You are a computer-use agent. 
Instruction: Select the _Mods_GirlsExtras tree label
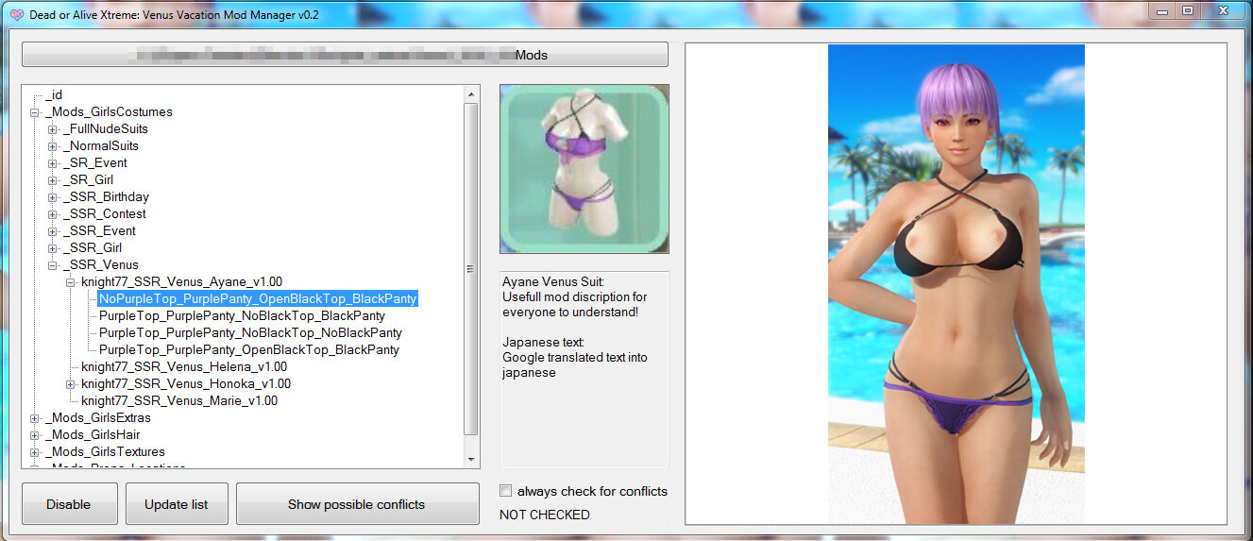coord(97,417)
